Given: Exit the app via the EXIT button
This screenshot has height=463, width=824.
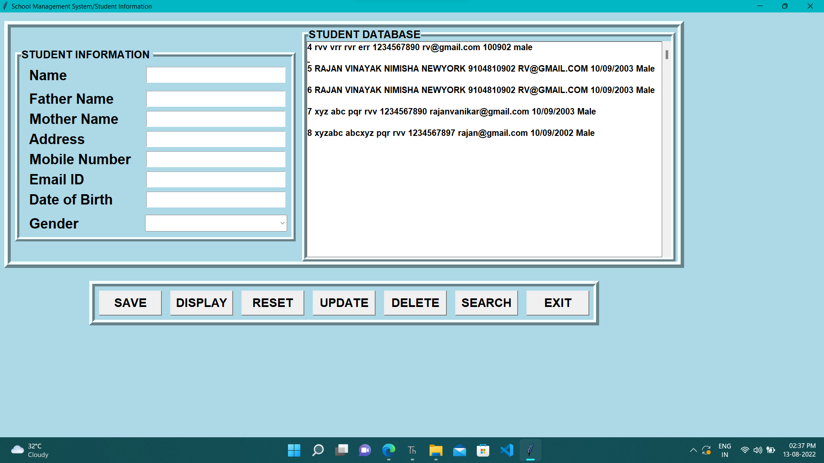Looking at the screenshot, I should 557,303.
